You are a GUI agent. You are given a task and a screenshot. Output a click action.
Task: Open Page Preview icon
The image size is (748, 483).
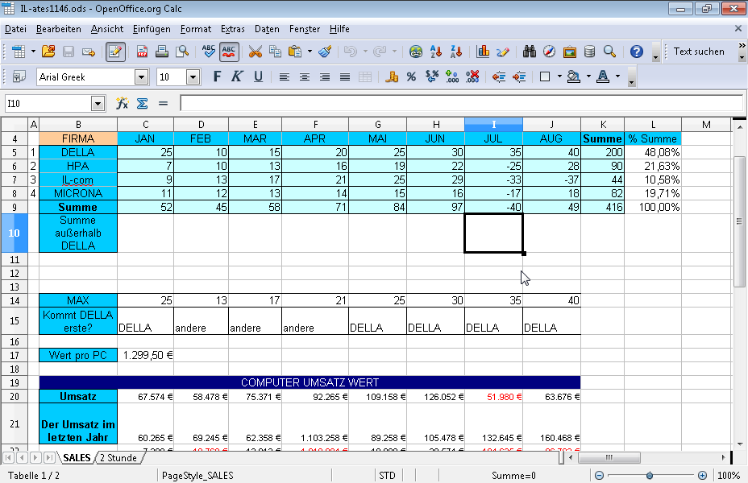181,52
